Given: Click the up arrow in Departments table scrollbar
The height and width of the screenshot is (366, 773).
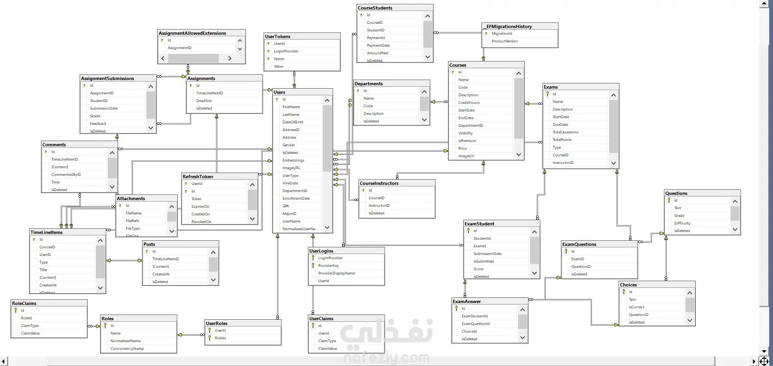Looking at the screenshot, I should pos(424,92).
